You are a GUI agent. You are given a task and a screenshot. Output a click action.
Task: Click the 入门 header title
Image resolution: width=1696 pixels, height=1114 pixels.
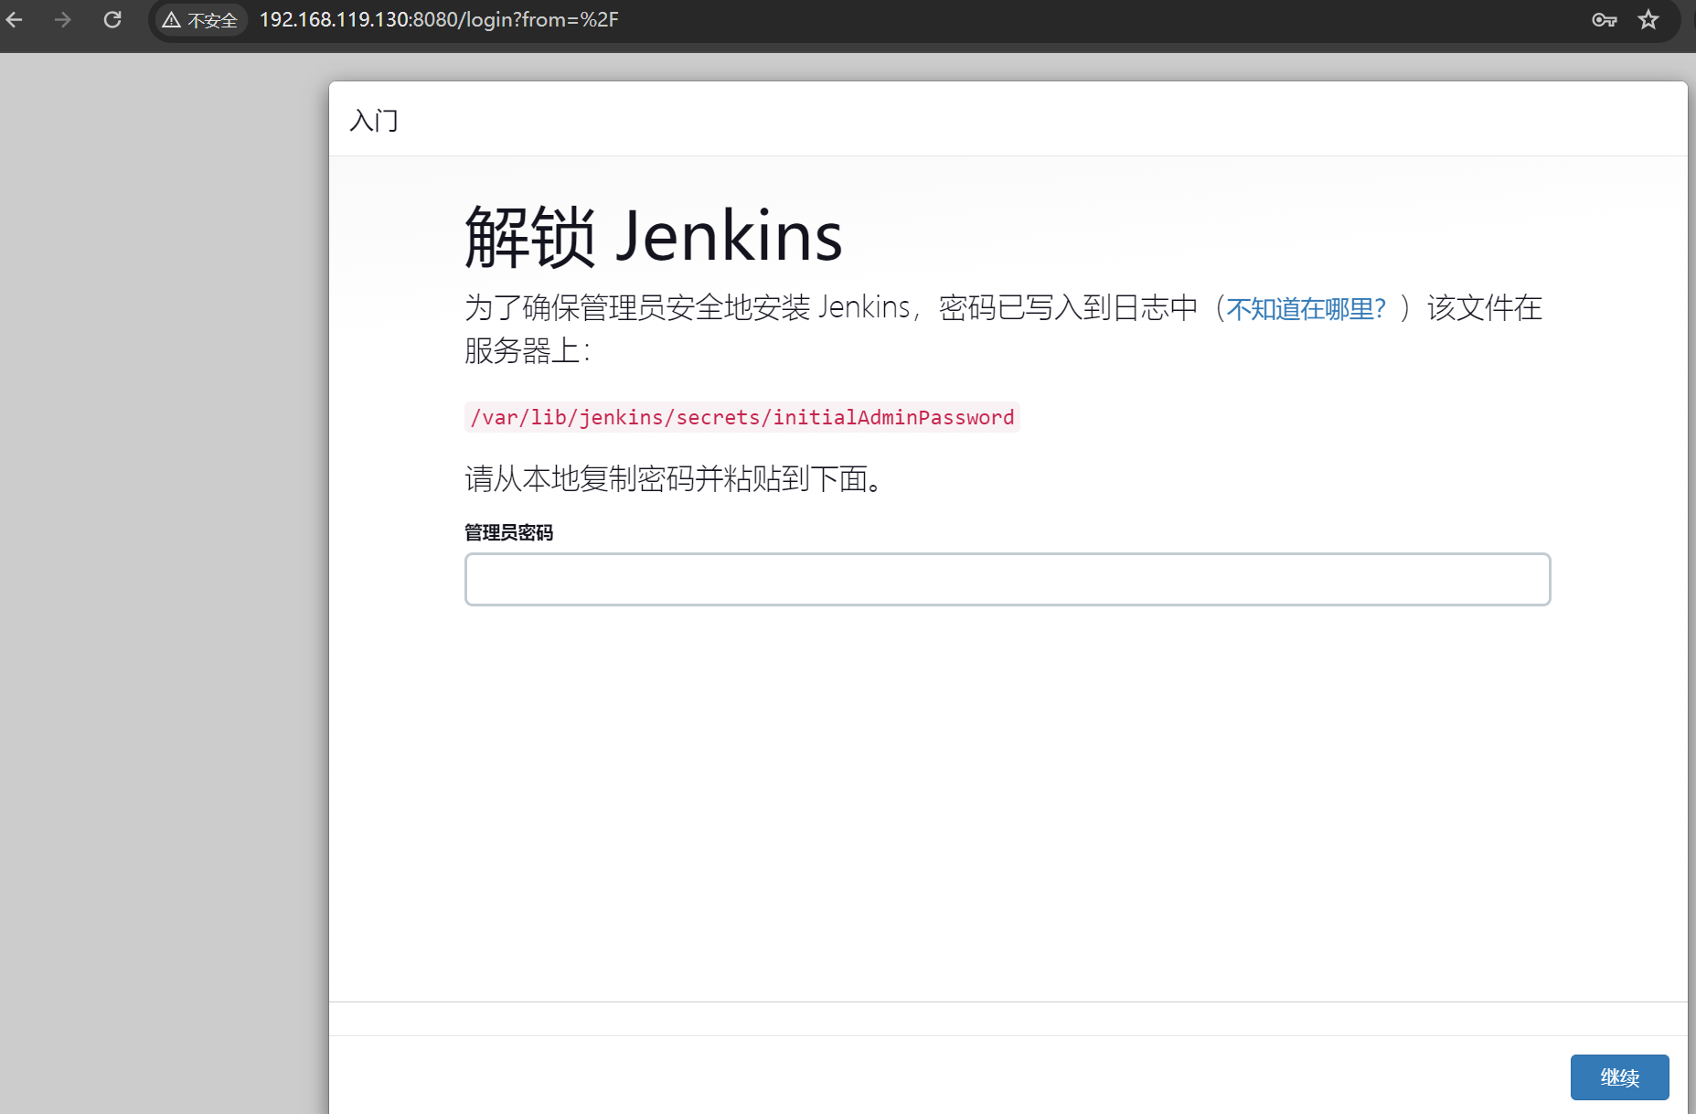[x=374, y=120]
